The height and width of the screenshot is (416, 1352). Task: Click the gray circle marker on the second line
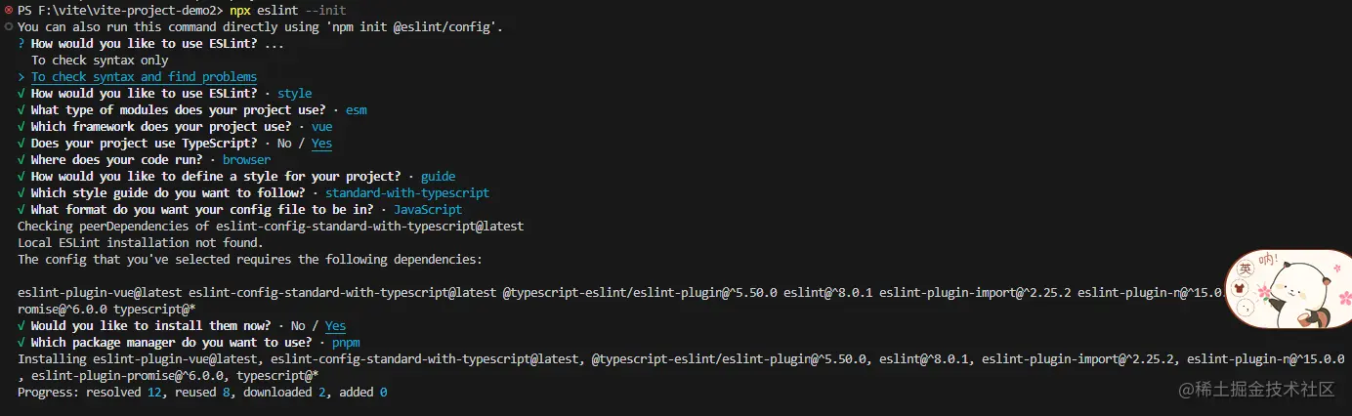8,26
